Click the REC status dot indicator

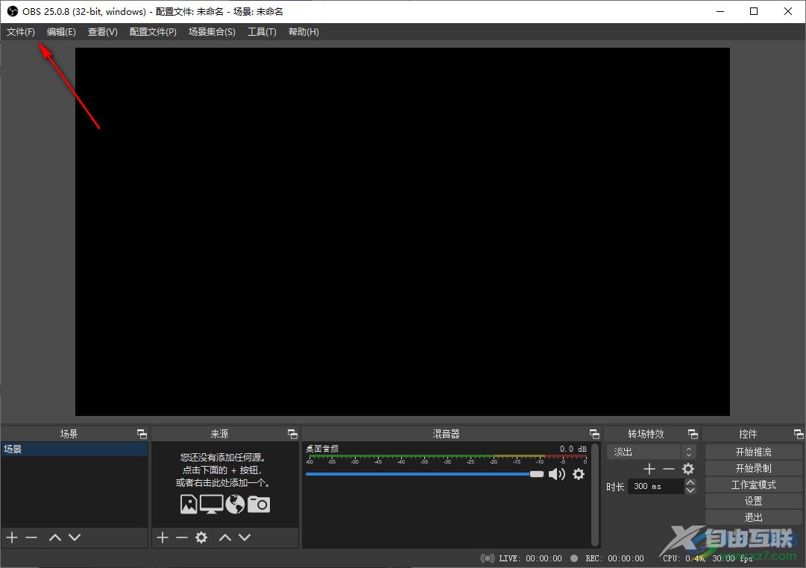(574, 558)
